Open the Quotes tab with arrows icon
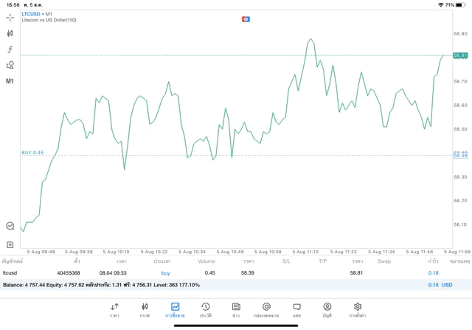Viewport: 472px width, 330px height. click(x=114, y=310)
